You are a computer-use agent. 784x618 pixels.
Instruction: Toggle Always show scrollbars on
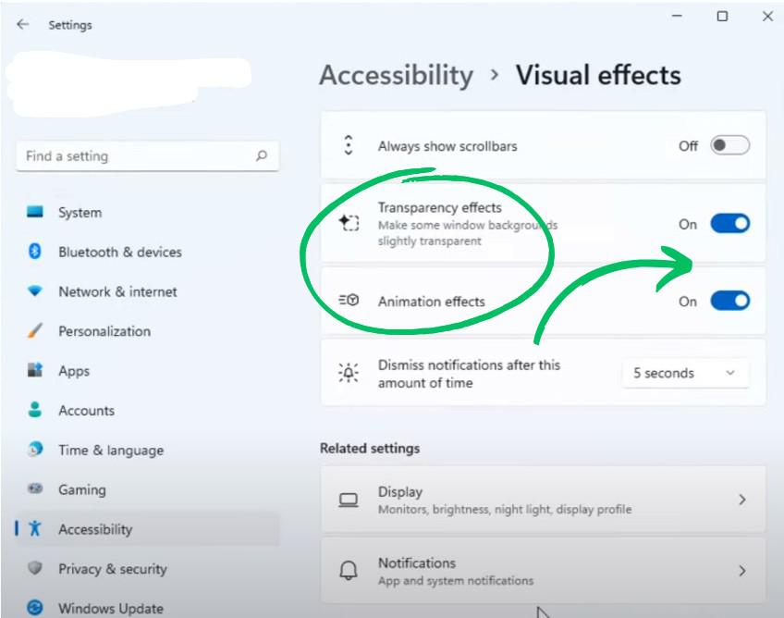(729, 145)
